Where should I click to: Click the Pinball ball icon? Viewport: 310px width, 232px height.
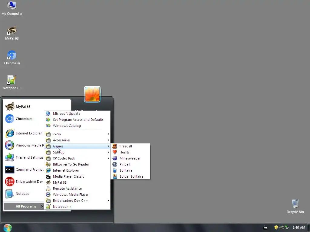coord(115,164)
